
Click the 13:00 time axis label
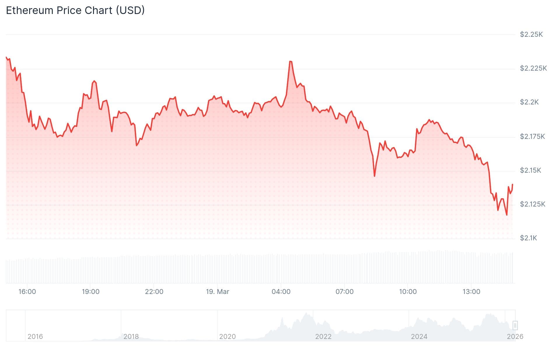pos(471,292)
